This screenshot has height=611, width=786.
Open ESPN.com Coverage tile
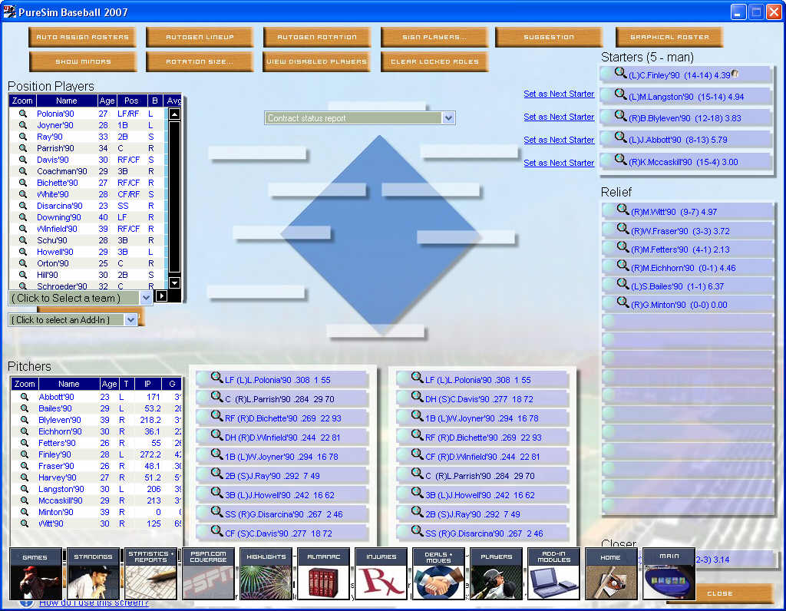coord(208,574)
